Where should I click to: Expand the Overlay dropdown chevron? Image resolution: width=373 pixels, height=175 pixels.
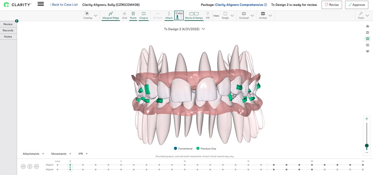[96, 15]
